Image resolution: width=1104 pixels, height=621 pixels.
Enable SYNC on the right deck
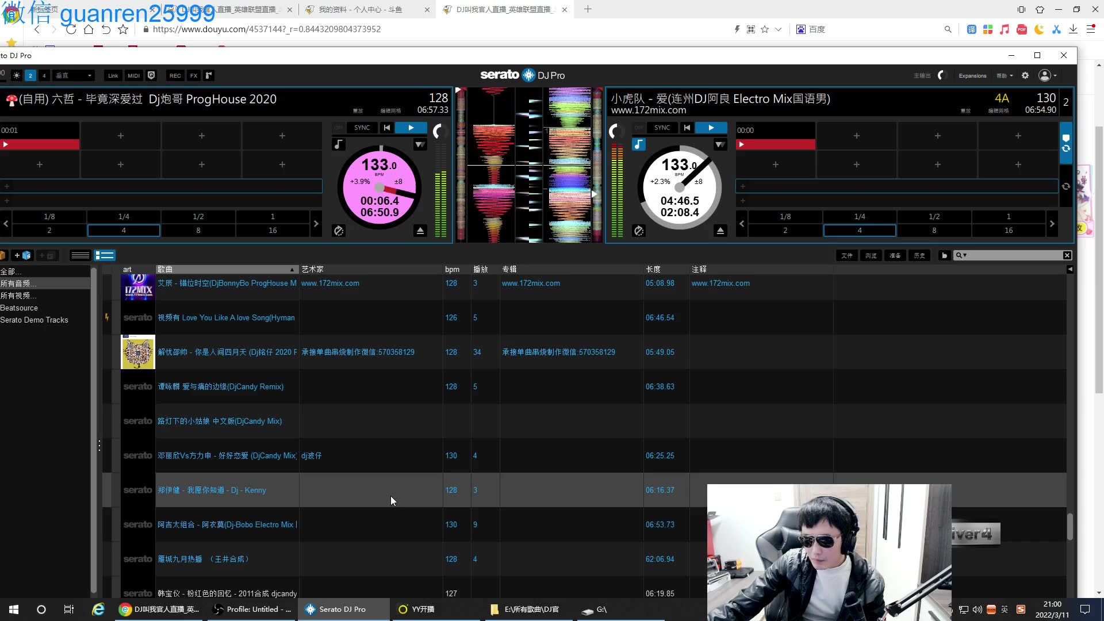662,128
